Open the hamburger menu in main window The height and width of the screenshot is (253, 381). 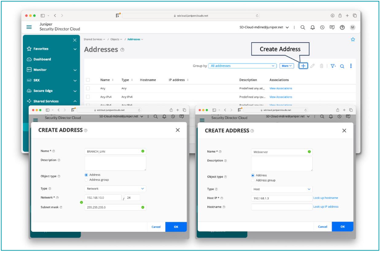[29, 27]
